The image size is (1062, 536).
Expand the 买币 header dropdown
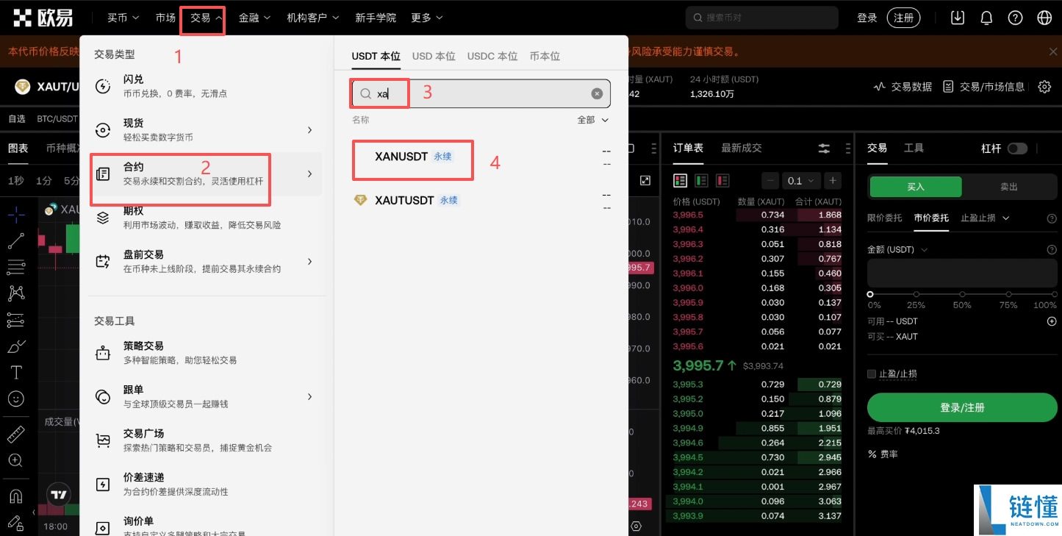122,18
